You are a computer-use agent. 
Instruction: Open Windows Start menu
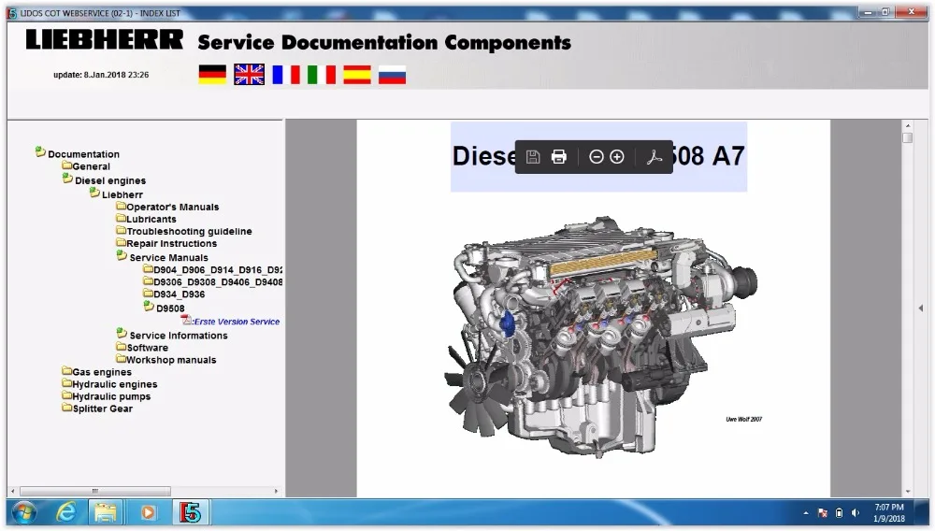(x=24, y=512)
